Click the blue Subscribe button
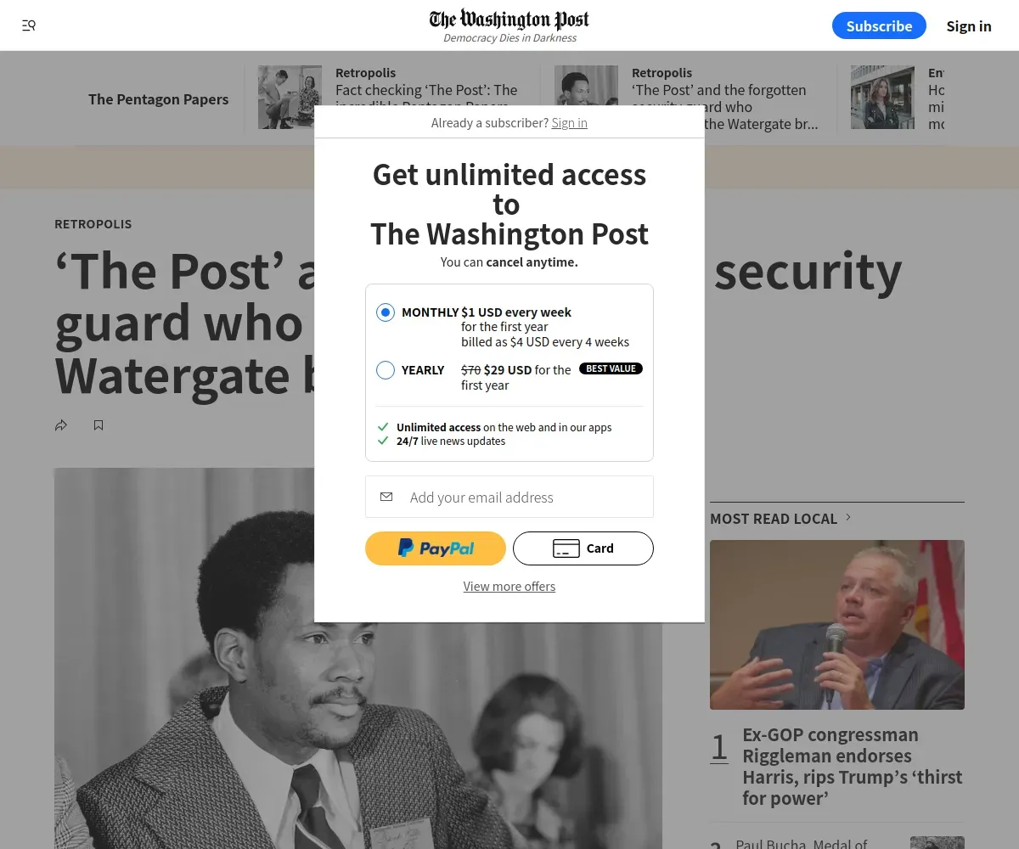Screen dimensions: 1019x849 (x=879, y=25)
